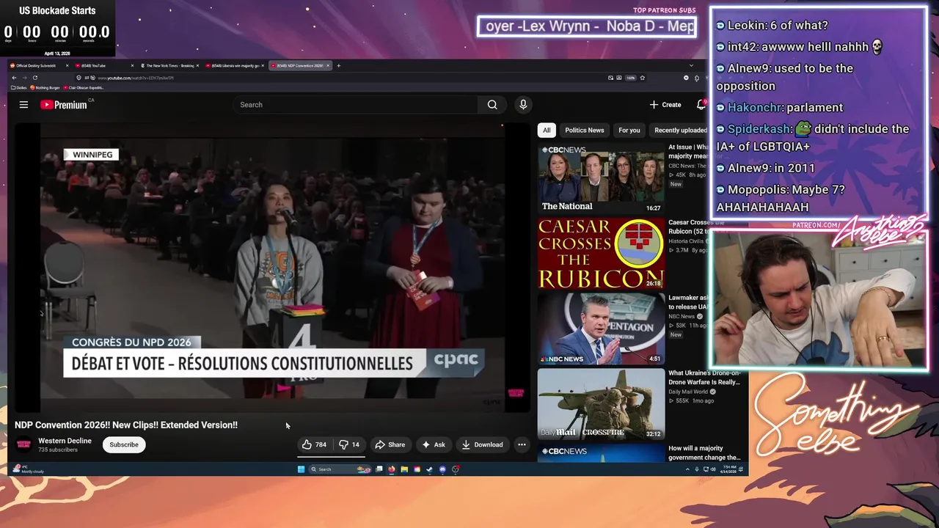Open the Dailies bookmark folder
Screen dimensions: 939x528
18,88
